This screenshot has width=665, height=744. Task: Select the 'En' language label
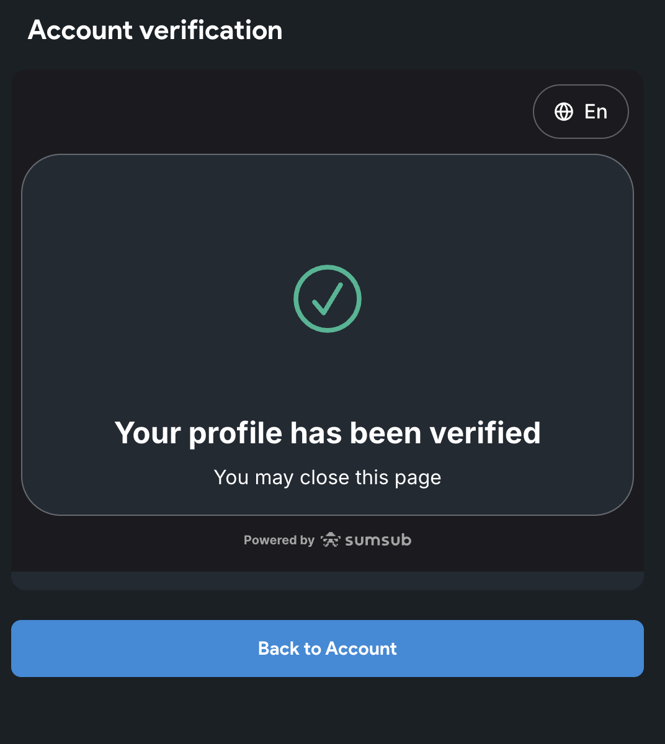tap(596, 112)
